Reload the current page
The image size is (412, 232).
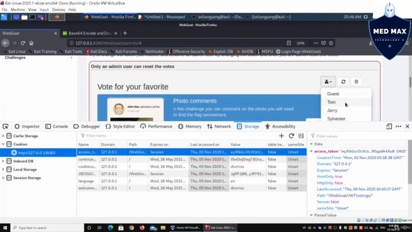point(23,43)
